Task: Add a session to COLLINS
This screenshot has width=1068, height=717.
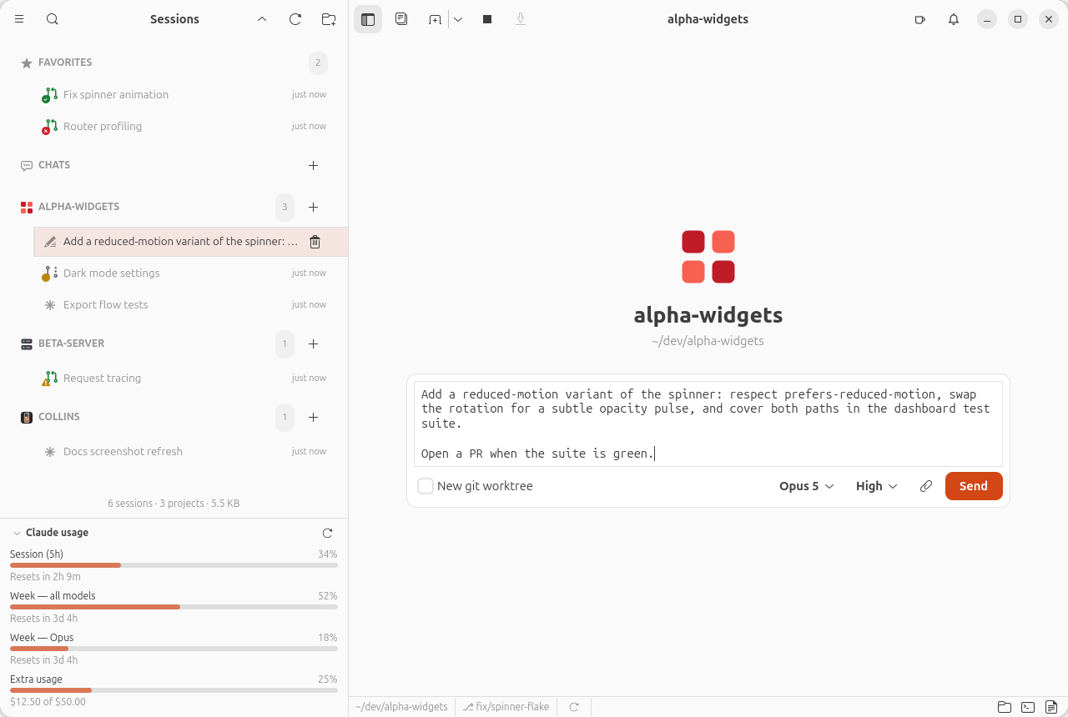Action: click(314, 417)
